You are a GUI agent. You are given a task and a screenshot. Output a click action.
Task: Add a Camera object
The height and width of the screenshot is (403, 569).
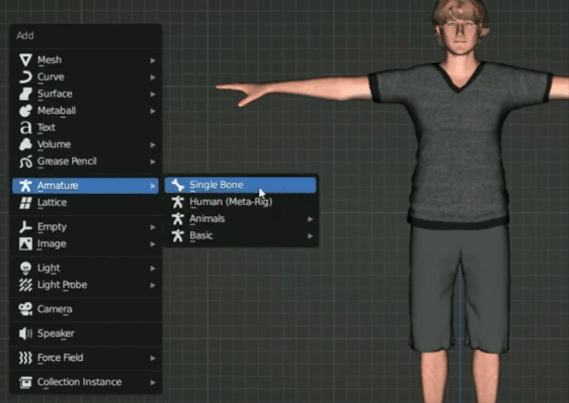(85, 309)
